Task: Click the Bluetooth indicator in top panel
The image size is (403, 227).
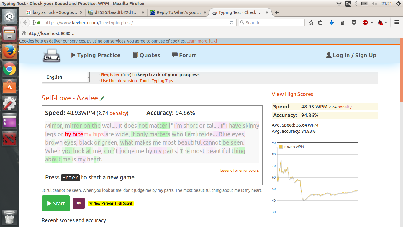Action: (356, 4)
